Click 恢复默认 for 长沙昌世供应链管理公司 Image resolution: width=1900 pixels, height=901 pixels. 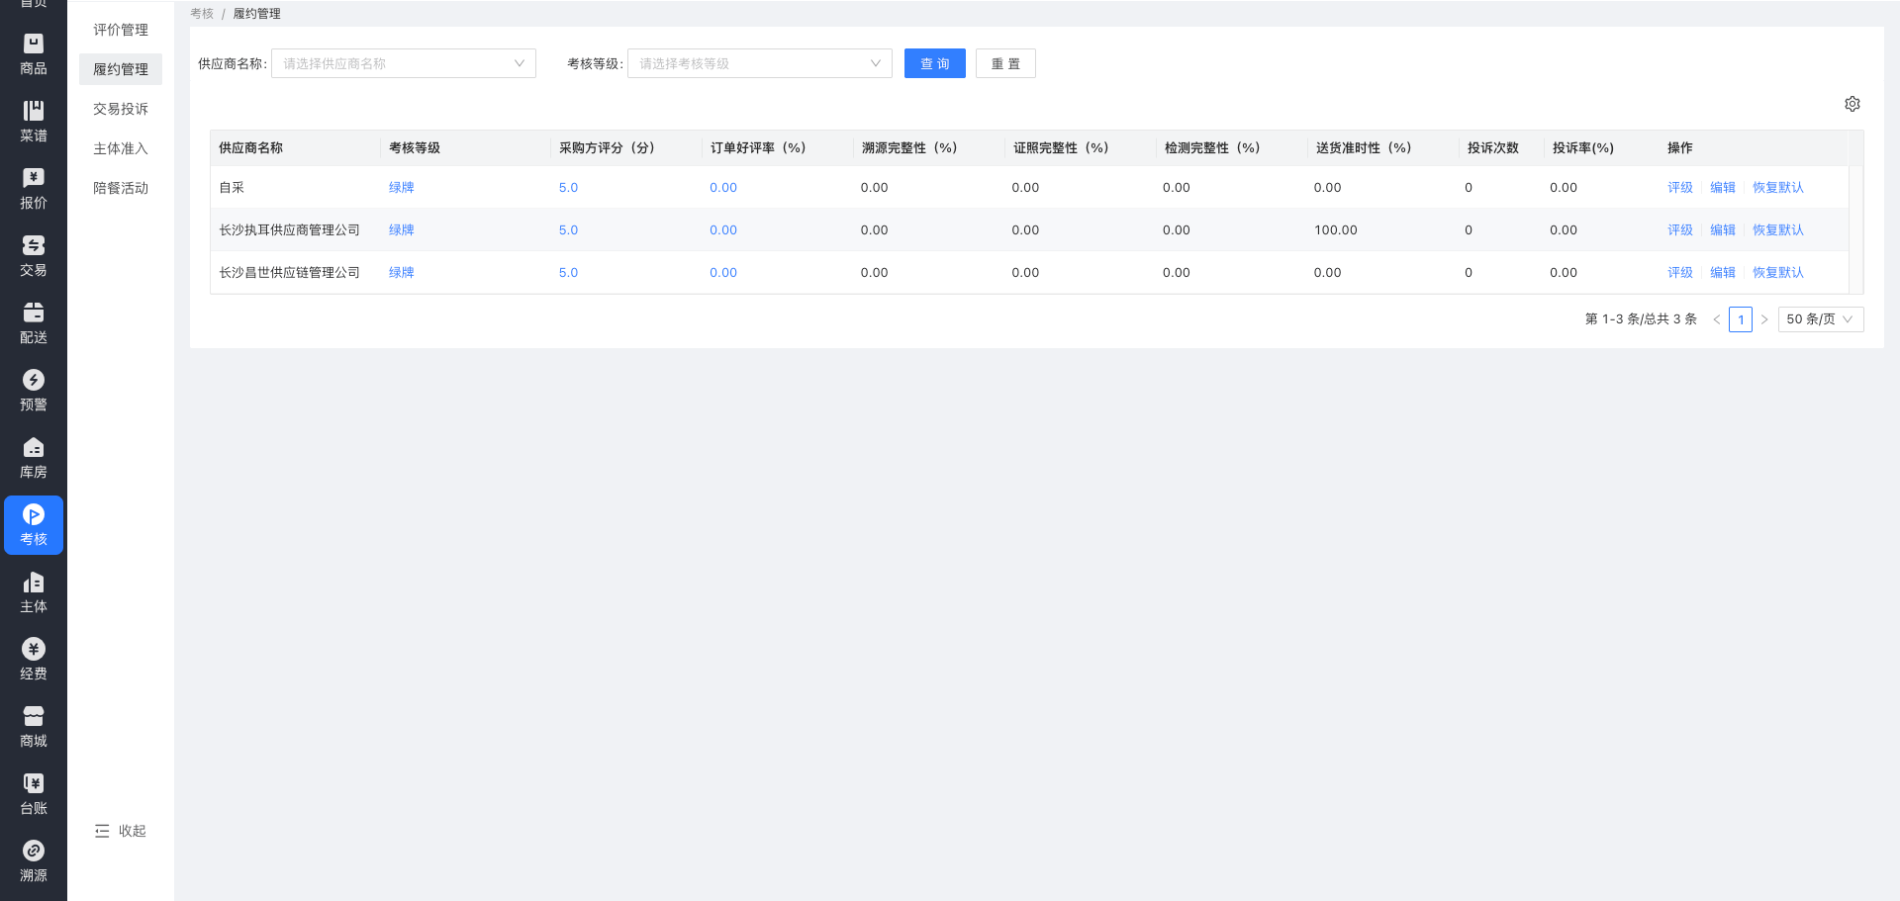[x=1777, y=272]
